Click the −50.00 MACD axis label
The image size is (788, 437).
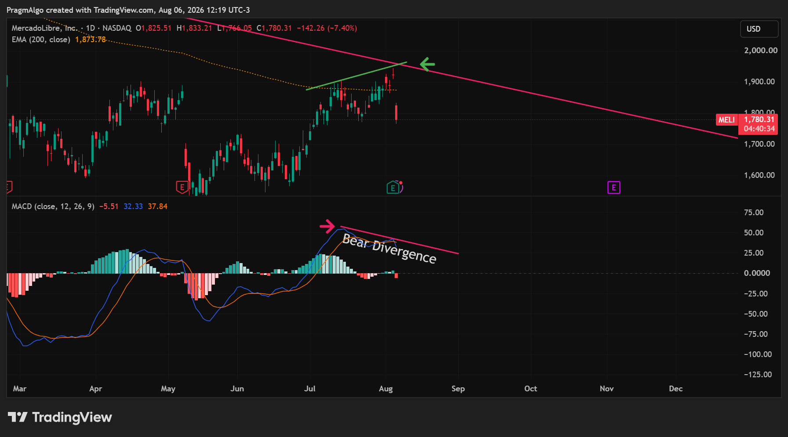756,314
